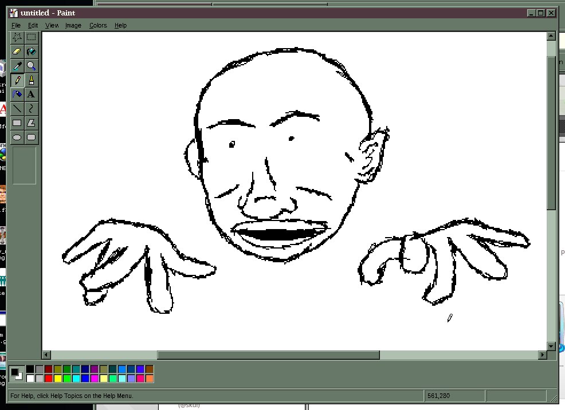Viewport: 565px width, 410px height.
Task: Open the Help menu
Action: (x=120, y=25)
